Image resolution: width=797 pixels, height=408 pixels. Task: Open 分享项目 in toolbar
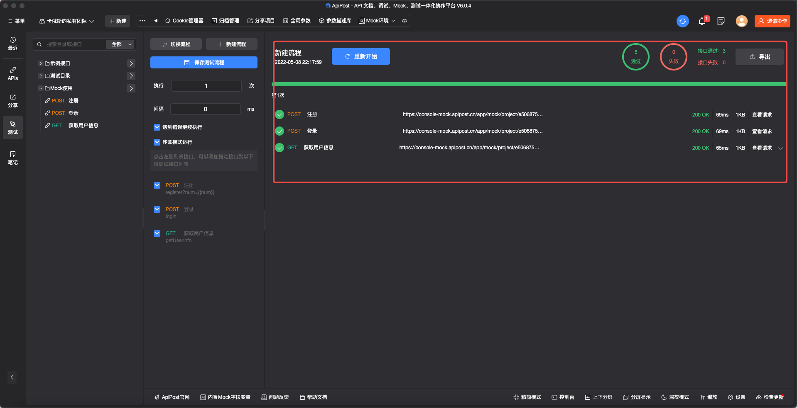click(261, 21)
